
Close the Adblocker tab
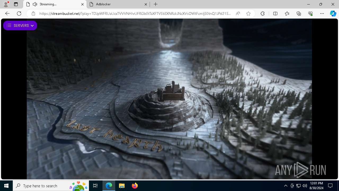pyautogui.click(x=146, y=4)
